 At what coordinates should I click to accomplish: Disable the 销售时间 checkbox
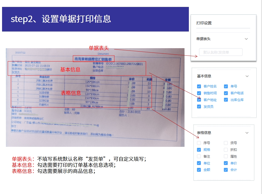(x=199, y=93)
